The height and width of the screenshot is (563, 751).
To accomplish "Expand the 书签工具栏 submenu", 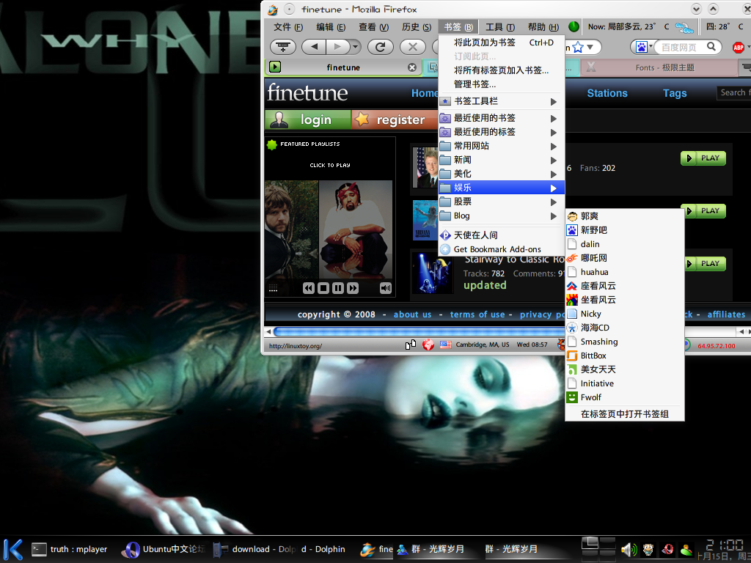I will pyautogui.click(x=502, y=101).
